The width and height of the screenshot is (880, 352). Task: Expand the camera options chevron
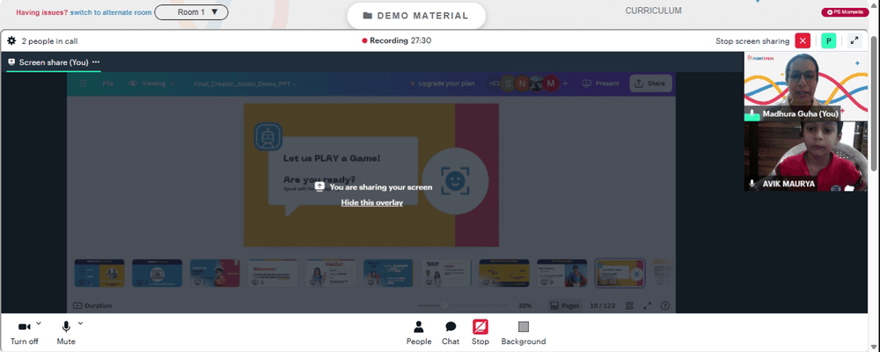(x=39, y=323)
